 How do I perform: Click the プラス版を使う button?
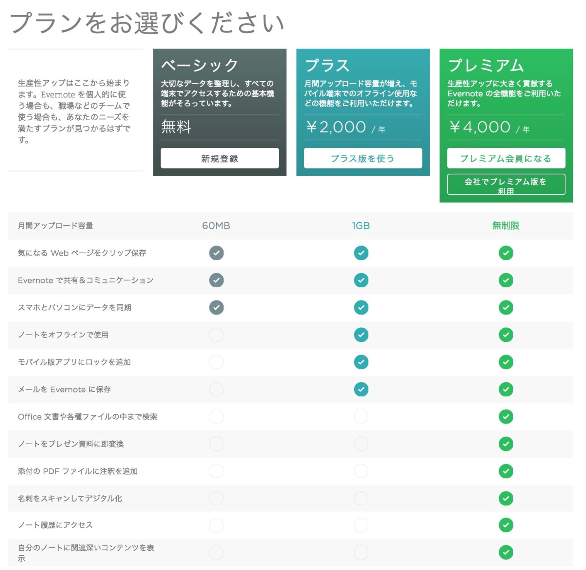pos(363,158)
